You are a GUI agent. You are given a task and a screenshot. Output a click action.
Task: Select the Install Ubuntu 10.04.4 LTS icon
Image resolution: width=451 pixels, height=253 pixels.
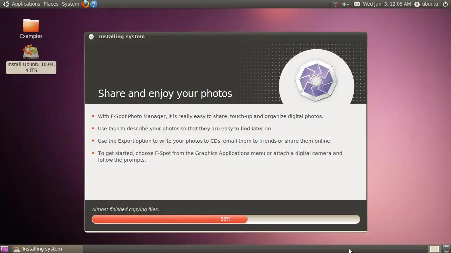31,59
